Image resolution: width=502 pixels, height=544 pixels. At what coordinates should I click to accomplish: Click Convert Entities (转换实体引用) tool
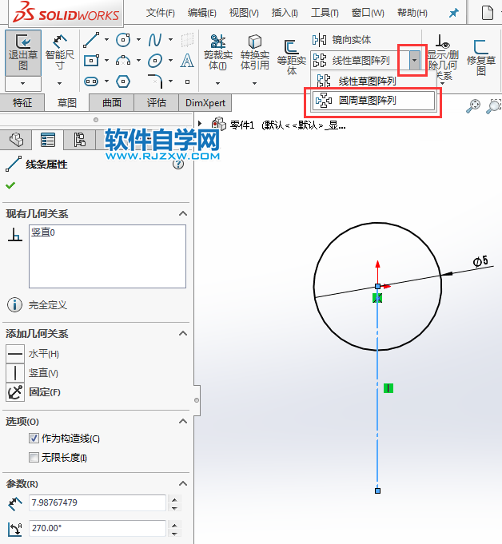(x=255, y=52)
